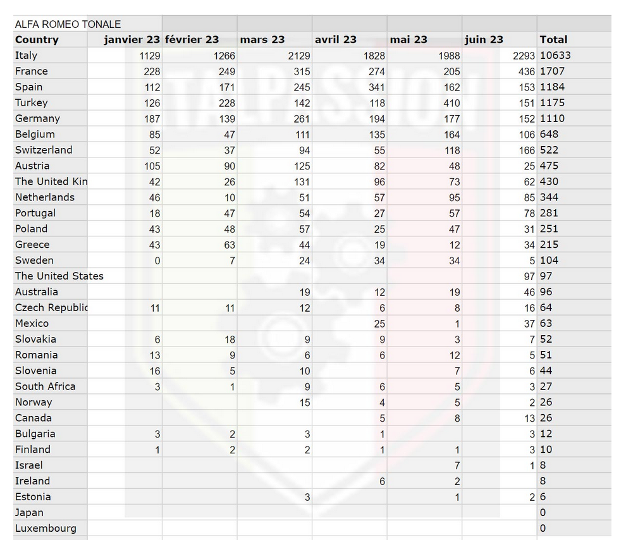Select the Total column header
626x540 pixels.
click(574, 39)
